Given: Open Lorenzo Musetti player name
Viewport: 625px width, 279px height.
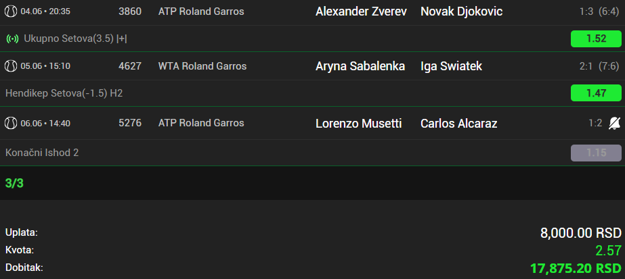Looking at the screenshot, I should [x=359, y=124].
